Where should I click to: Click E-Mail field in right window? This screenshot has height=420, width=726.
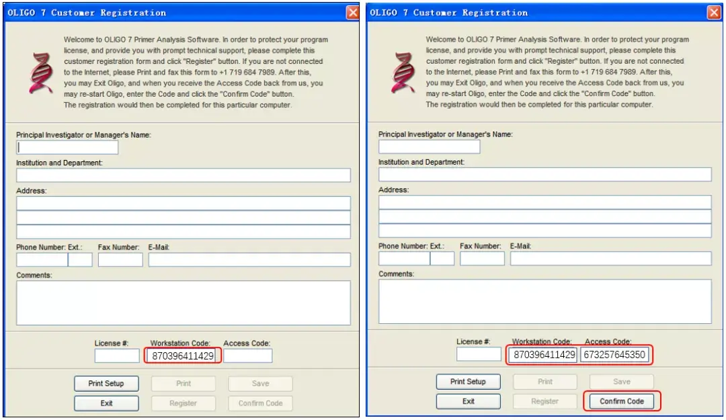pyautogui.click(x=610, y=259)
